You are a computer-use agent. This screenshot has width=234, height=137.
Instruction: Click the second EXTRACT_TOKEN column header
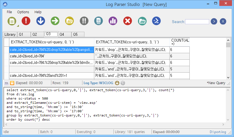[132, 42]
